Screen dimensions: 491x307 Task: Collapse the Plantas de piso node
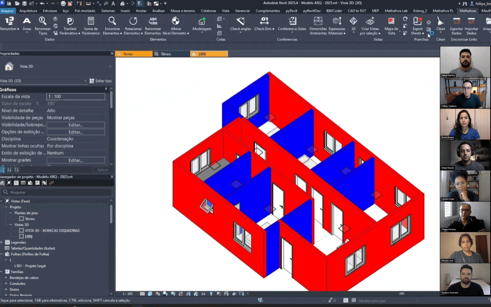click(x=10, y=213)
